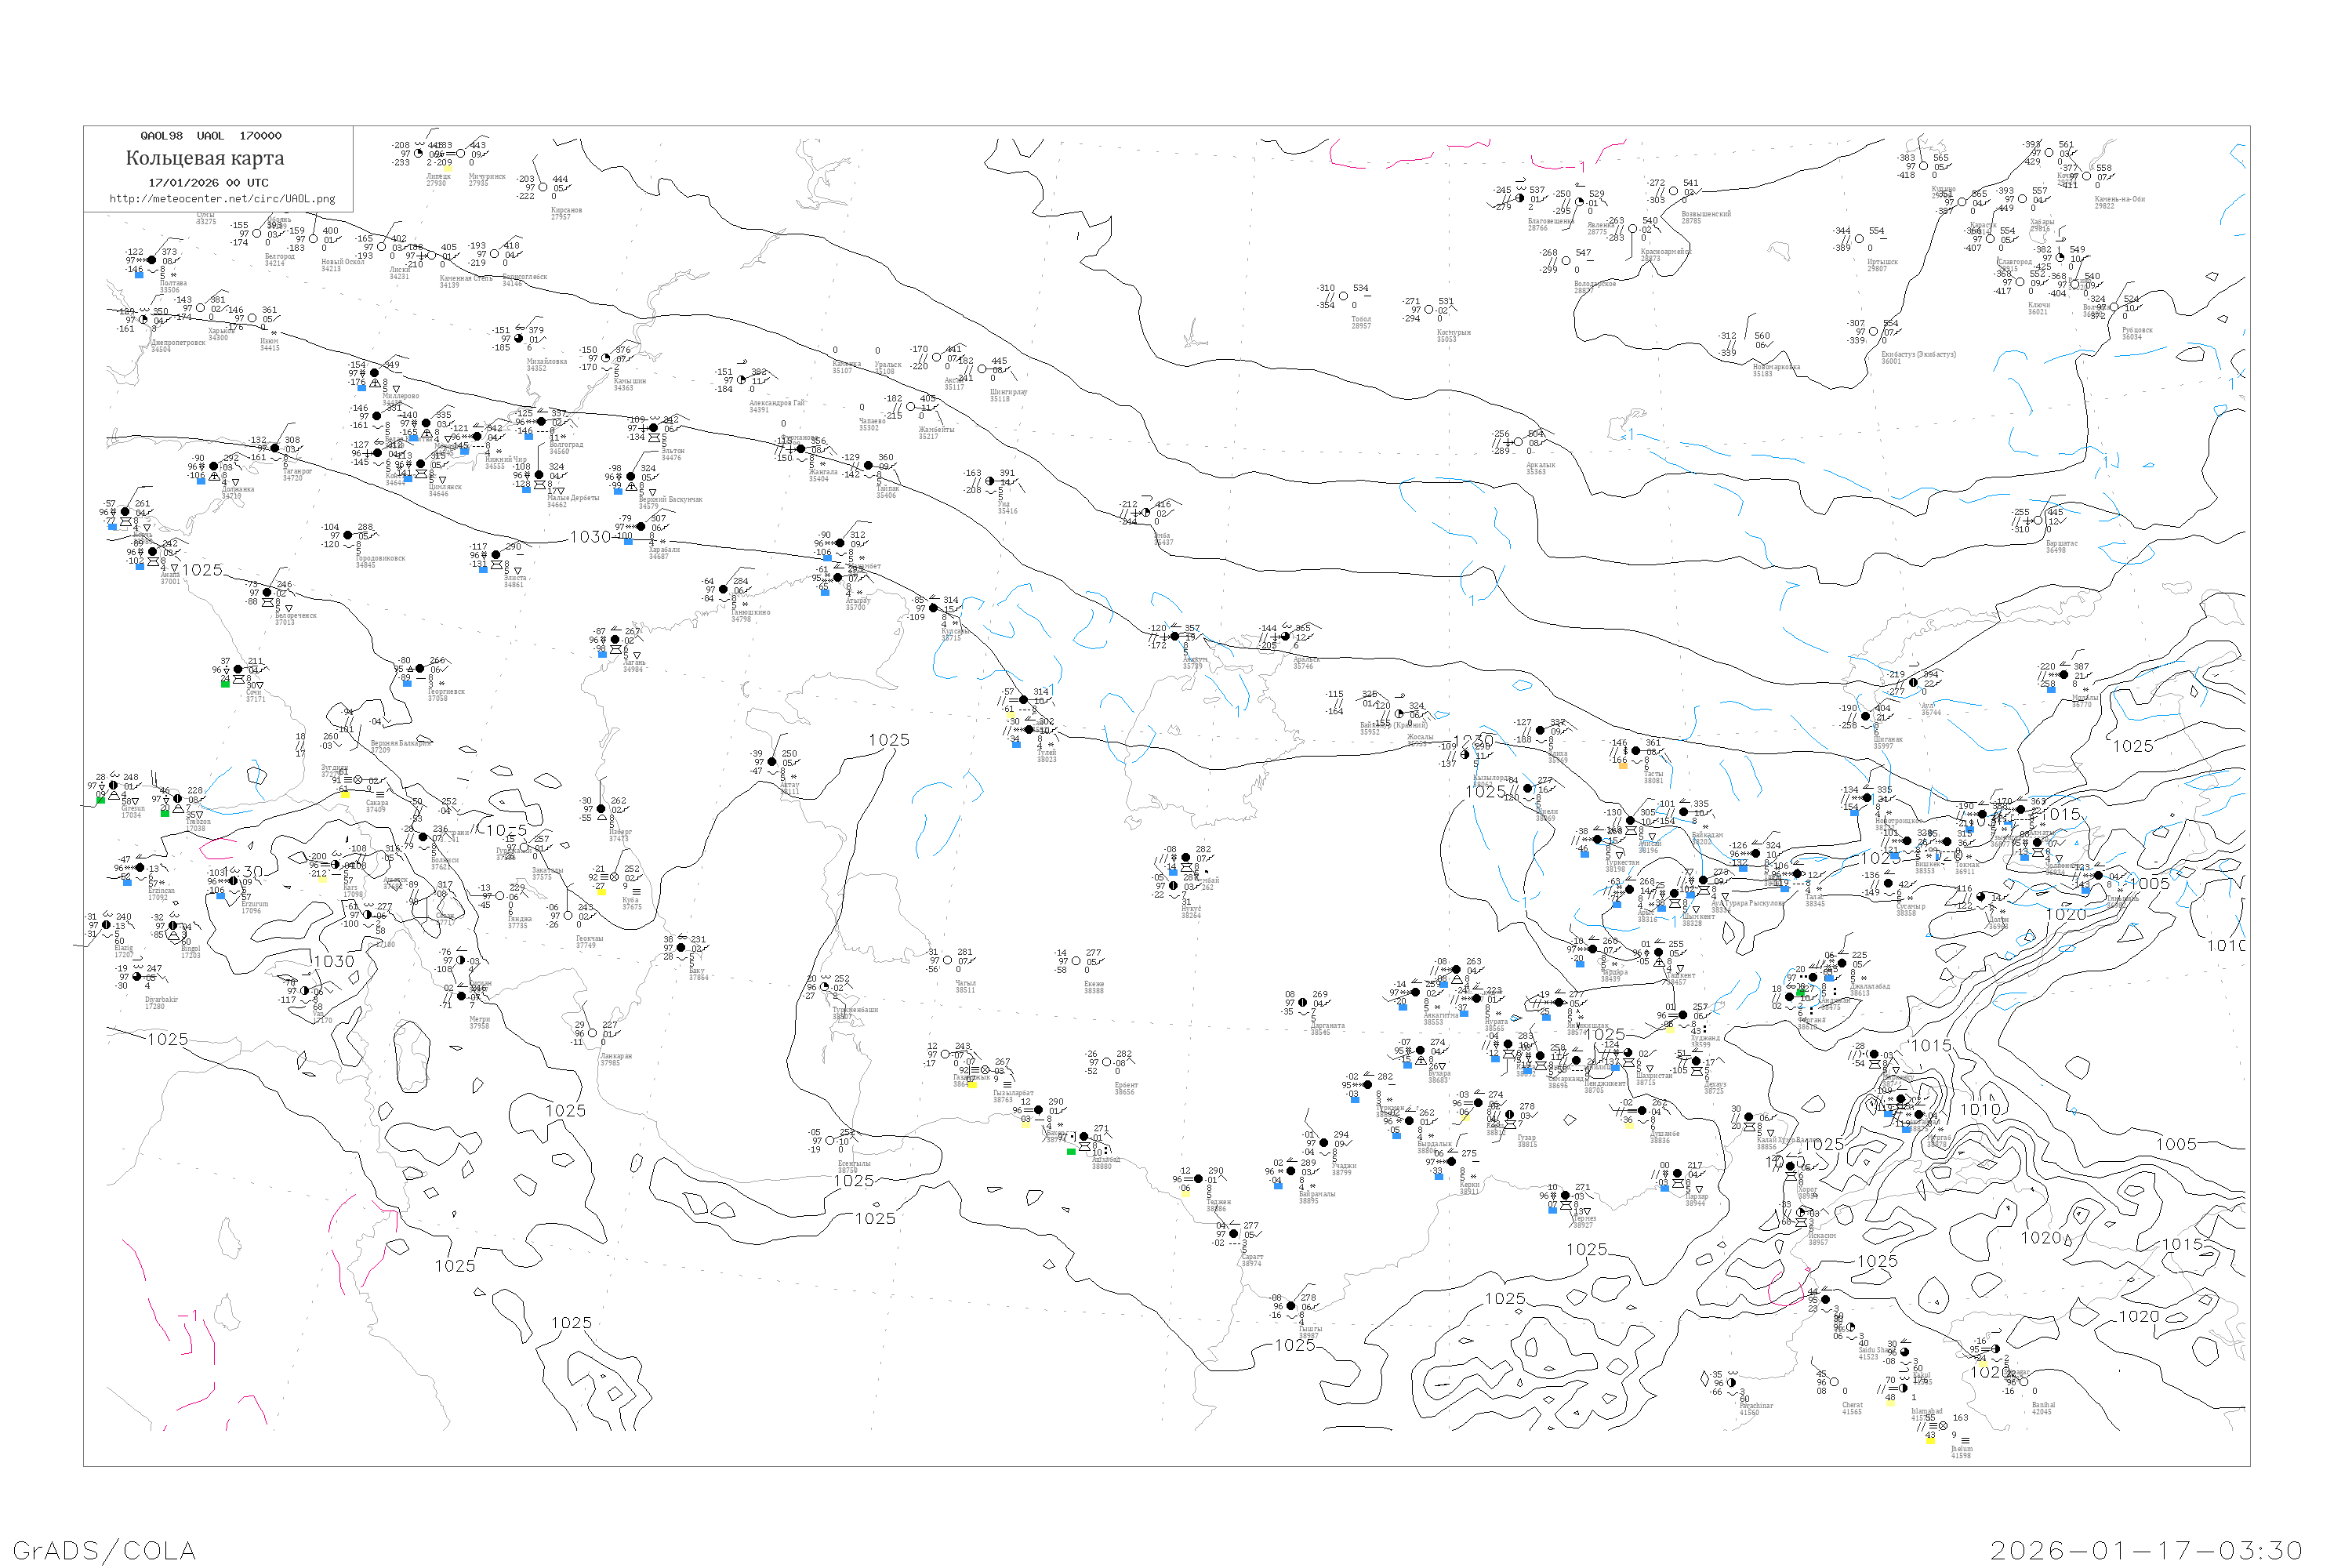Click the 1030 isobar label near Харабали
This screenshot has width=2352, height=1568.
click(x=590, y=537)
